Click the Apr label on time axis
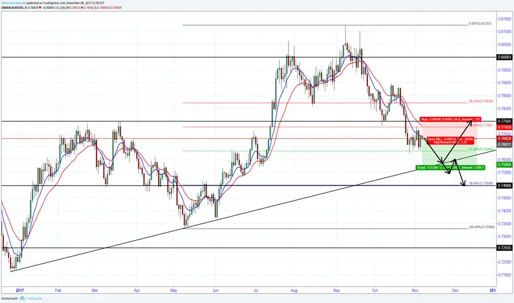This screenshot has width=514, height=303. 137,290
